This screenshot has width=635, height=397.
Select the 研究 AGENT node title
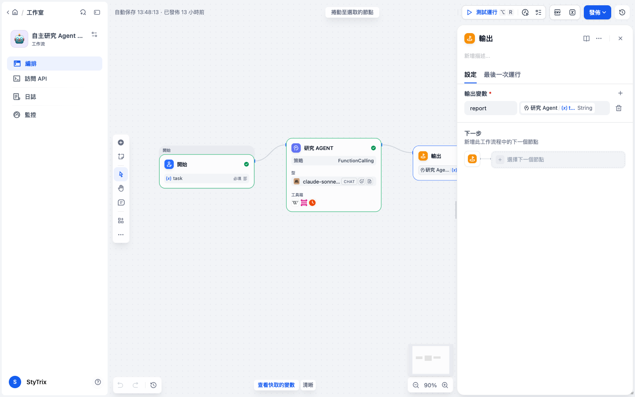click(318, 148)
